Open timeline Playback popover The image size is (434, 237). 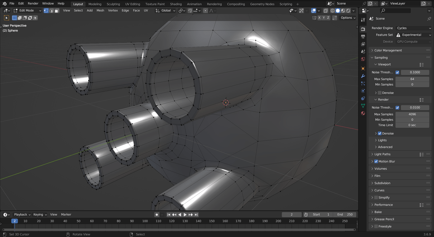[x=22, y=214]
